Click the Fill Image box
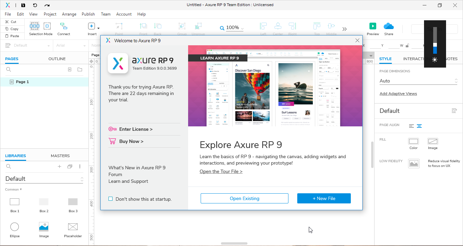 click(433, 141)
